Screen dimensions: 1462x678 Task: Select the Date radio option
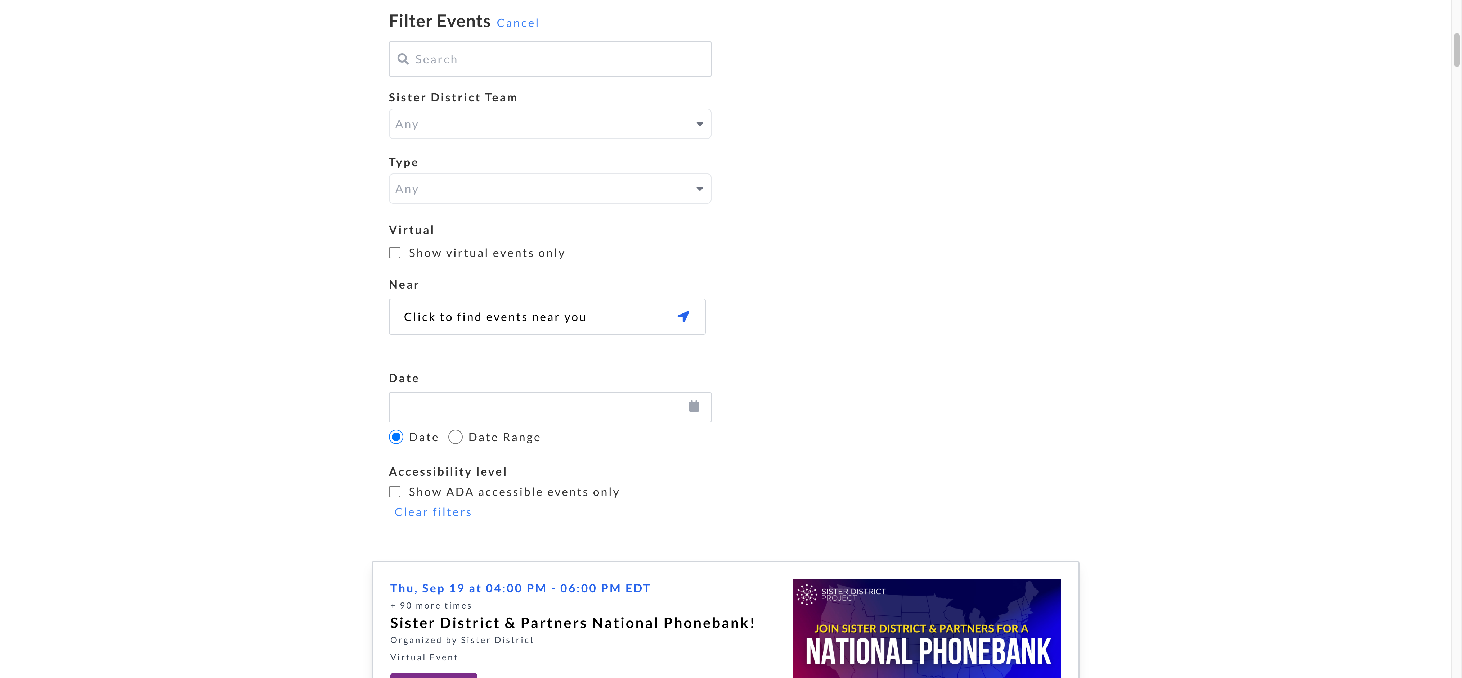[x=396, y=437]
